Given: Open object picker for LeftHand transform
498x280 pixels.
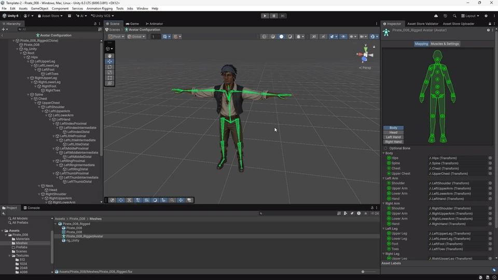Looking at the screenshot, I should pos(490,199).
